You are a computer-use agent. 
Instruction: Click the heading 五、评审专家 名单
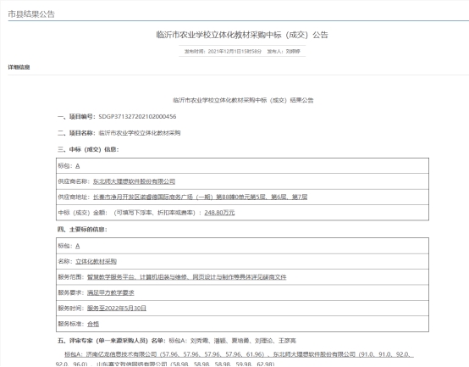point(111,341)
